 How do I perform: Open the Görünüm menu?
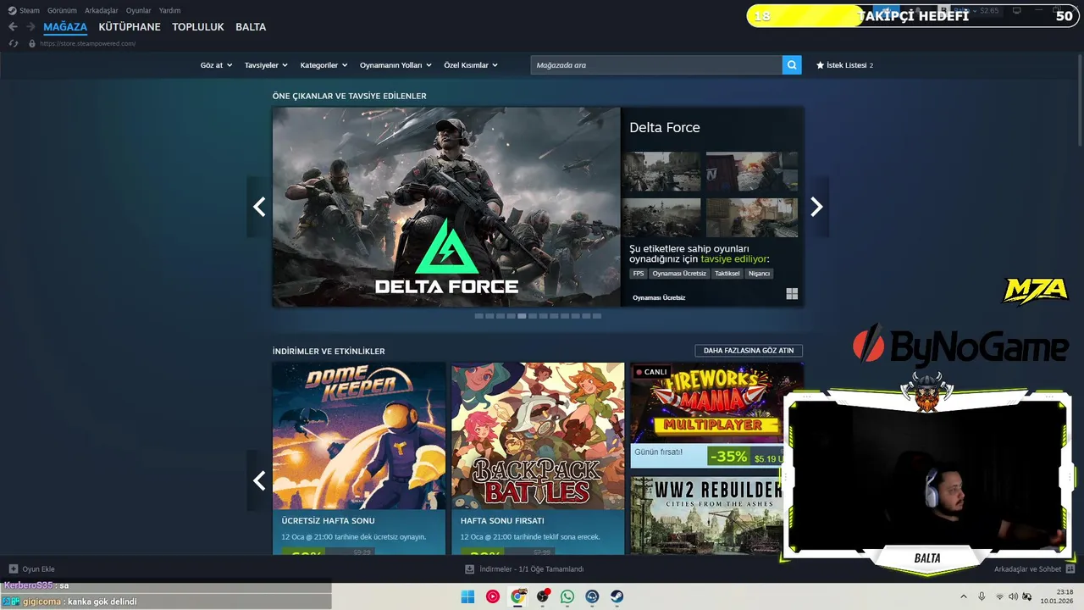coord(62,10)
